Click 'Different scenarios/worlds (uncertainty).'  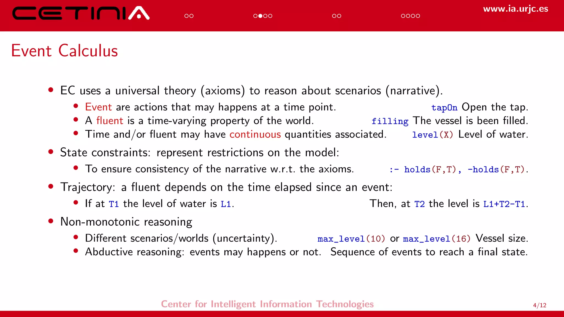point(181,238)
